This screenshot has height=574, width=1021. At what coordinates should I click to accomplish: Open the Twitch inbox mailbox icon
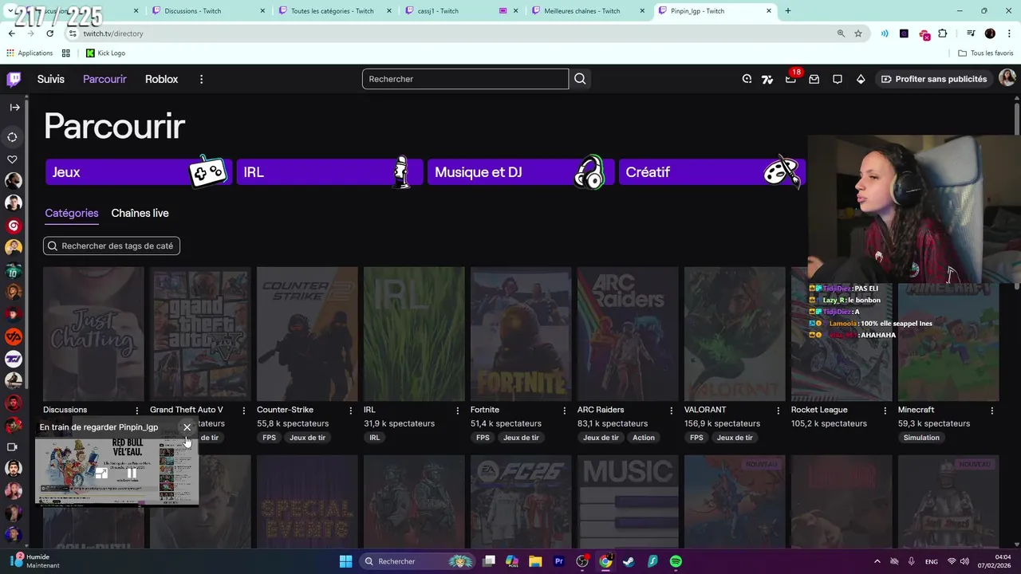[814, 79]
